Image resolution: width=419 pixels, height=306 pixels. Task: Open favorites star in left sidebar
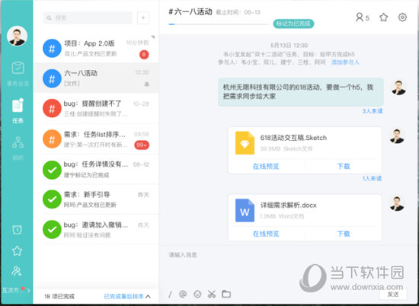(x=17, y=250)
